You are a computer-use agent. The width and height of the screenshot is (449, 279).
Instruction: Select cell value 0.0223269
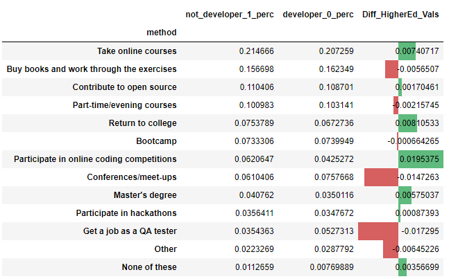coord(254,249)
